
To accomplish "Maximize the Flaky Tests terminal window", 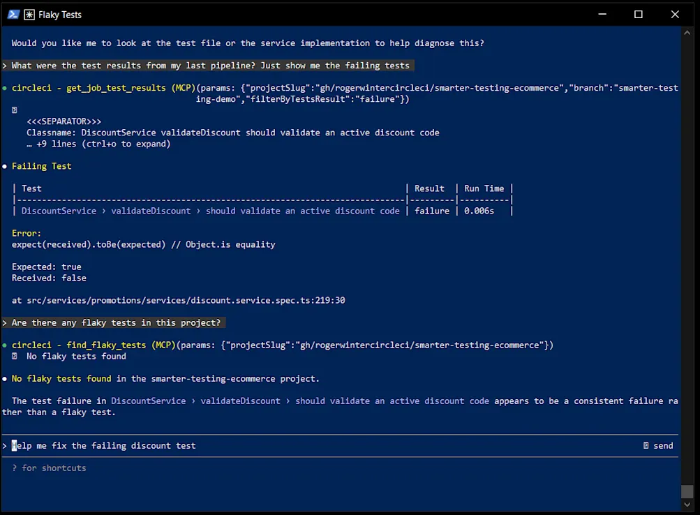I will coord(639,14).
